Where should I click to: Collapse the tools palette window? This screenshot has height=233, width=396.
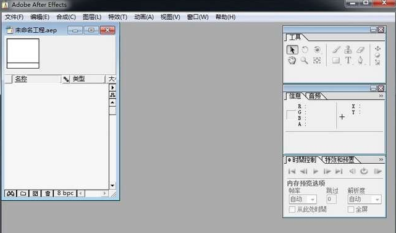(x=373, y=30)
